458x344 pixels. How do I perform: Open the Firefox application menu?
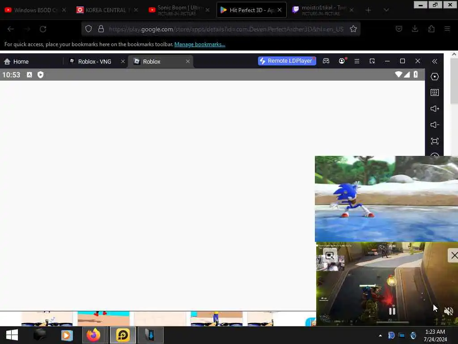coord(447,29)
